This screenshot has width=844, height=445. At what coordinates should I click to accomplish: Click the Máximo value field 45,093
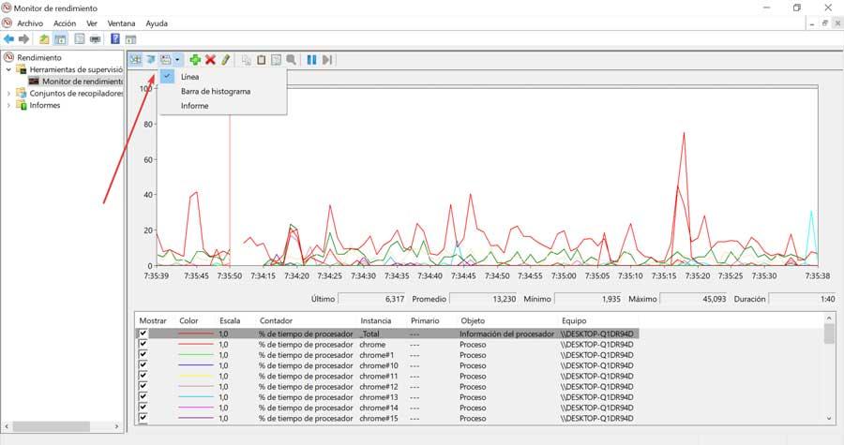click(694, 299)
